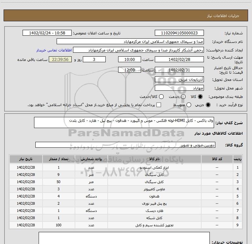Click quantity 50 in the table
252x244 pixels.
(59, 182)
